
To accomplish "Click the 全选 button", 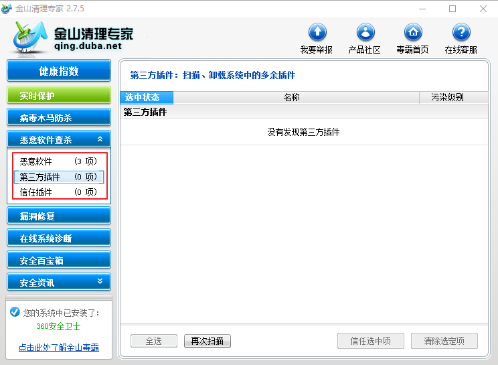I will 154,341.
